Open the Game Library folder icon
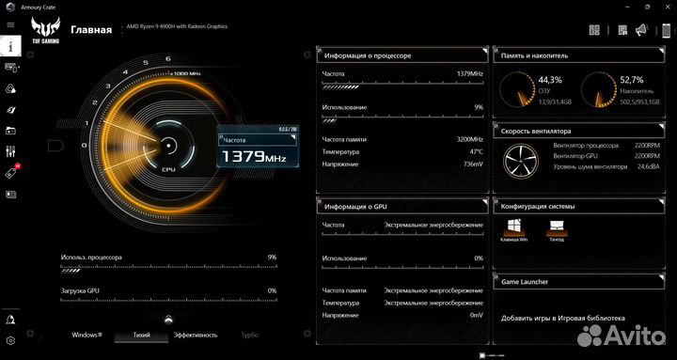 point(10,131)
